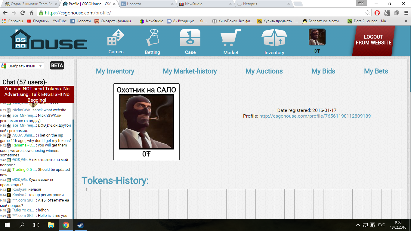The image size is (411, 231).
Task: Go forward in browser history
Action: tap(14, 13)
